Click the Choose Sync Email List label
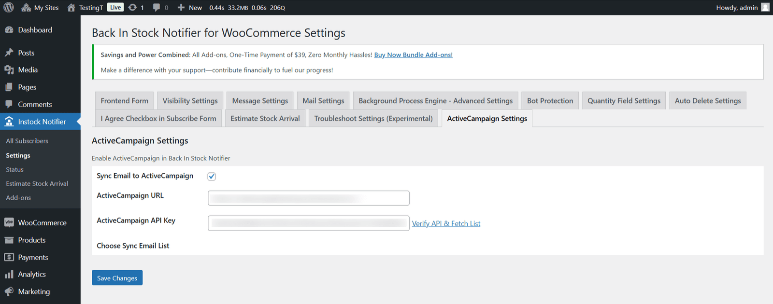This screenshot has height=304, width=773. [133, 246]
